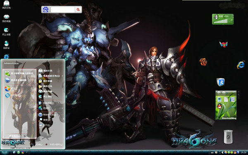Focus the Baidu search text field
The width and height of the screenshot is (248, 155).
tap(63, 10)
